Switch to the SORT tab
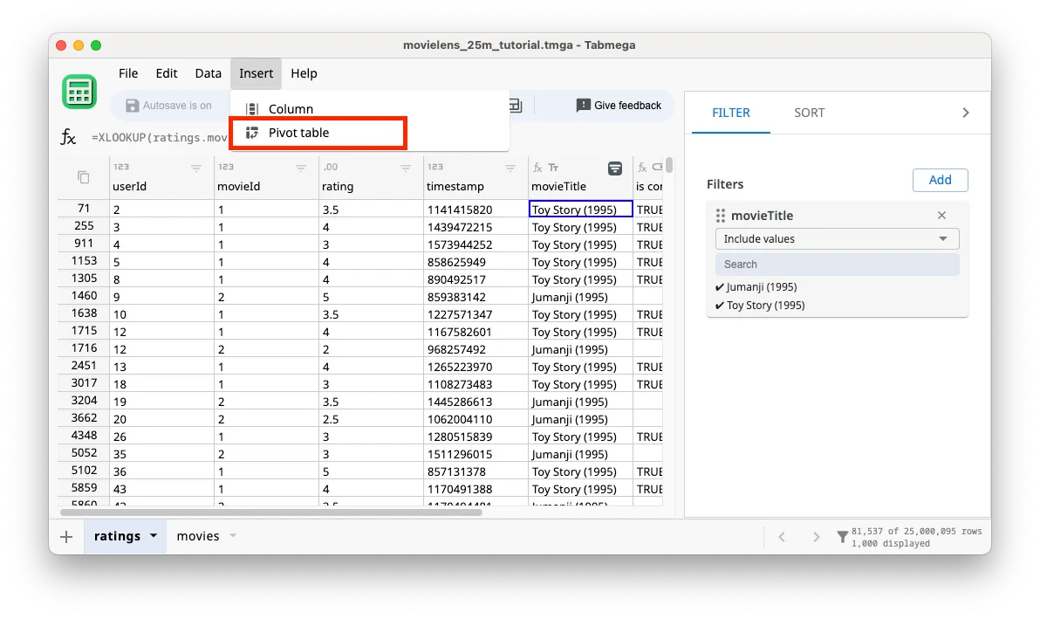The height and width of the screenshot is (619, 1040). (809, 112)
